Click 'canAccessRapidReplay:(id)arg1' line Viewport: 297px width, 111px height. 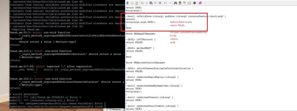pyautogui.click(x=152, y=77)
